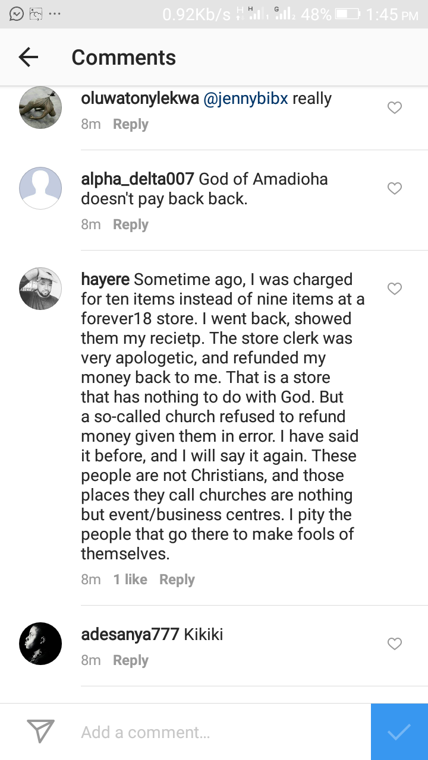
Task: View the 1 like on hayere's comment
Action: pyautogui.click(x=130, y=579)
